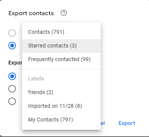Select the friends (2) label
This screenshot has width=149, height=137.
[x=61, y=92]
